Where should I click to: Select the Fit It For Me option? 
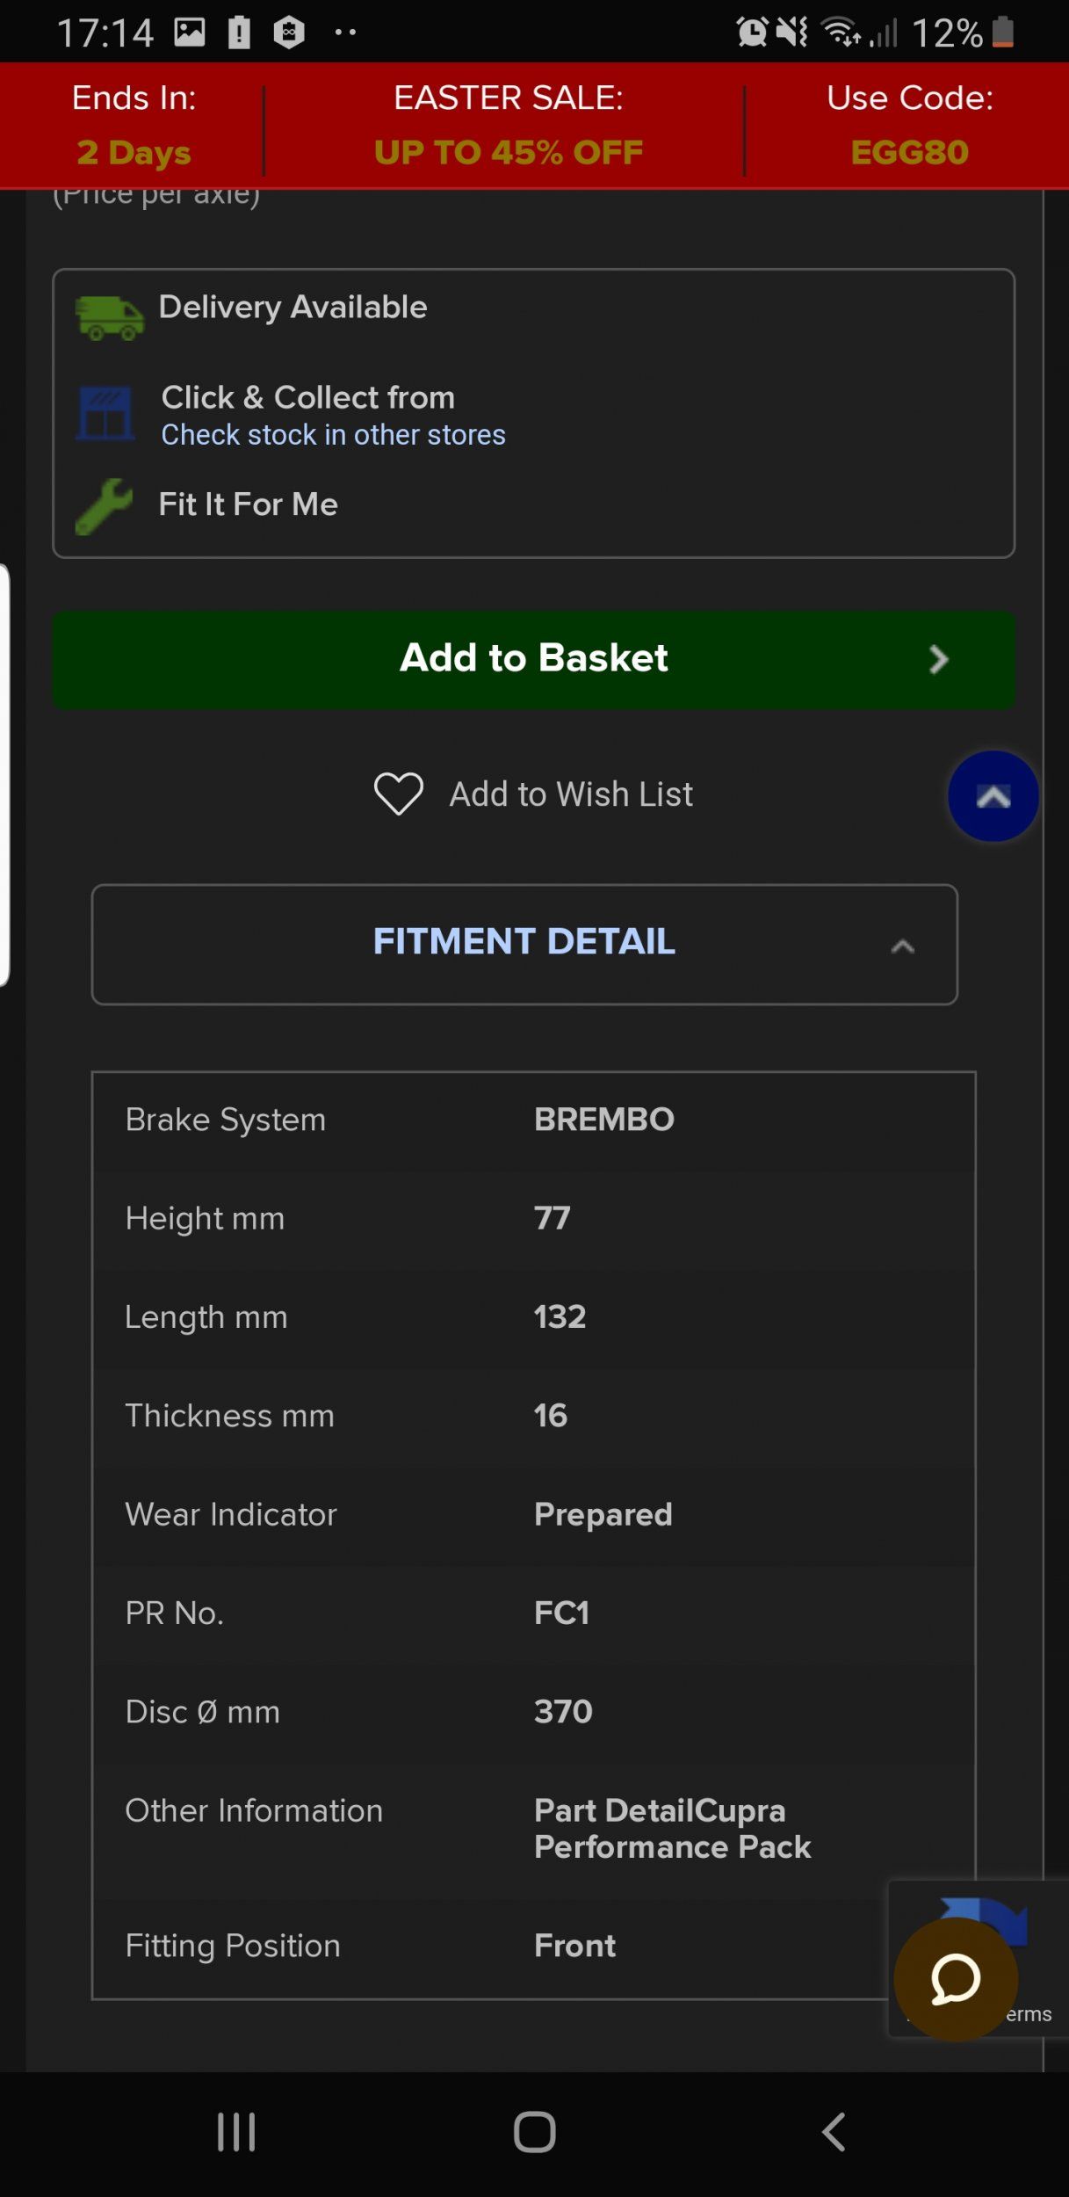pos(248,504)
